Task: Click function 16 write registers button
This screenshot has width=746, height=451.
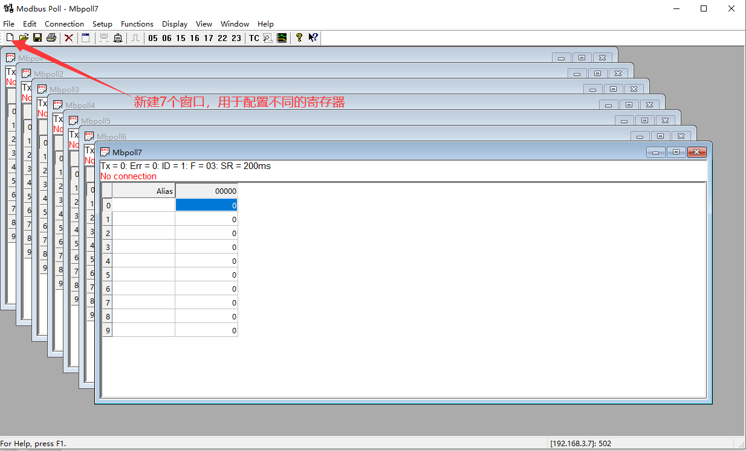Action: (x=195, y=38)
